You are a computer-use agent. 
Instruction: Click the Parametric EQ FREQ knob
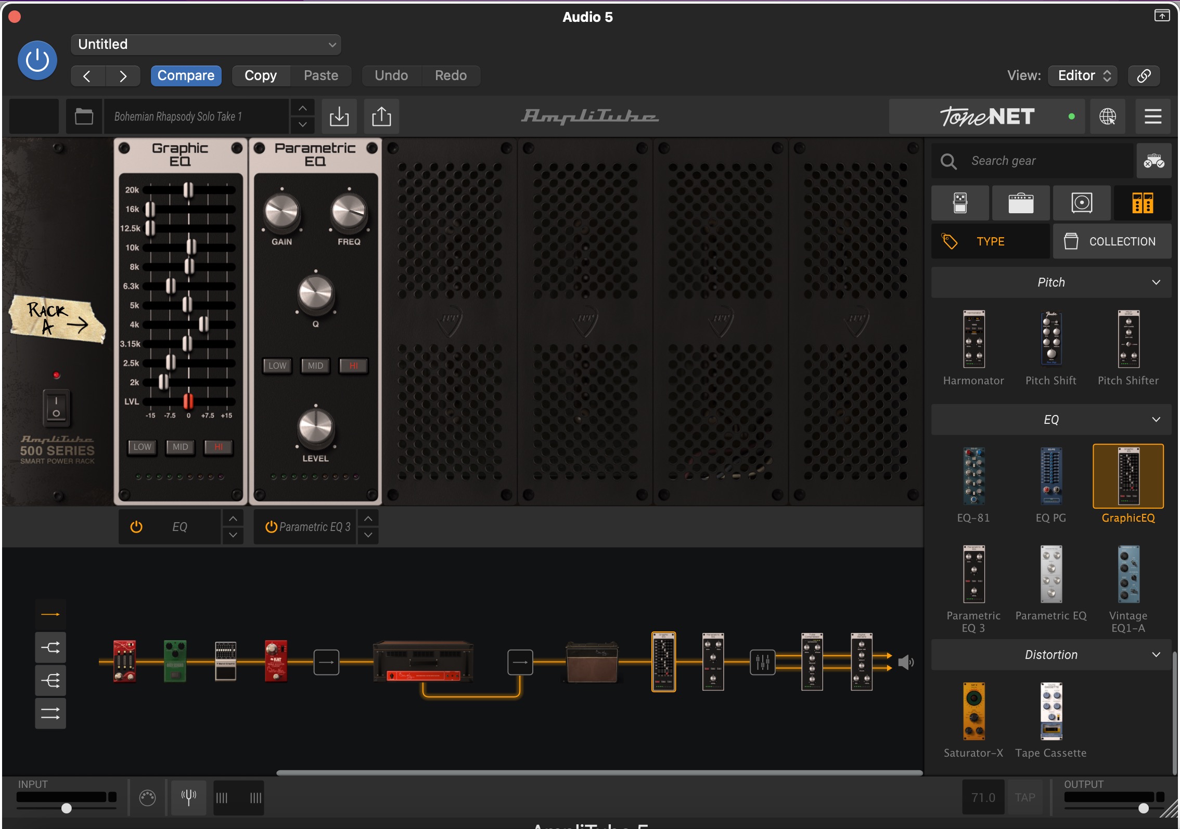coord(349,212)
